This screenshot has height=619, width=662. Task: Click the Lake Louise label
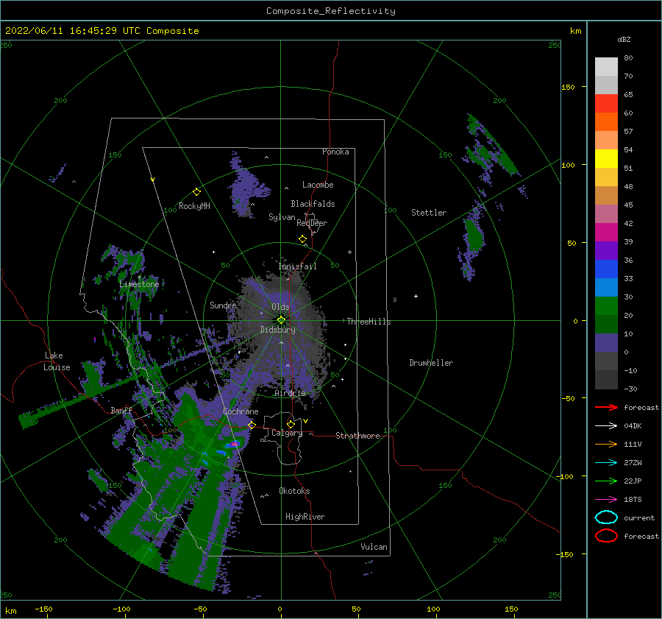tap(57, 361)
